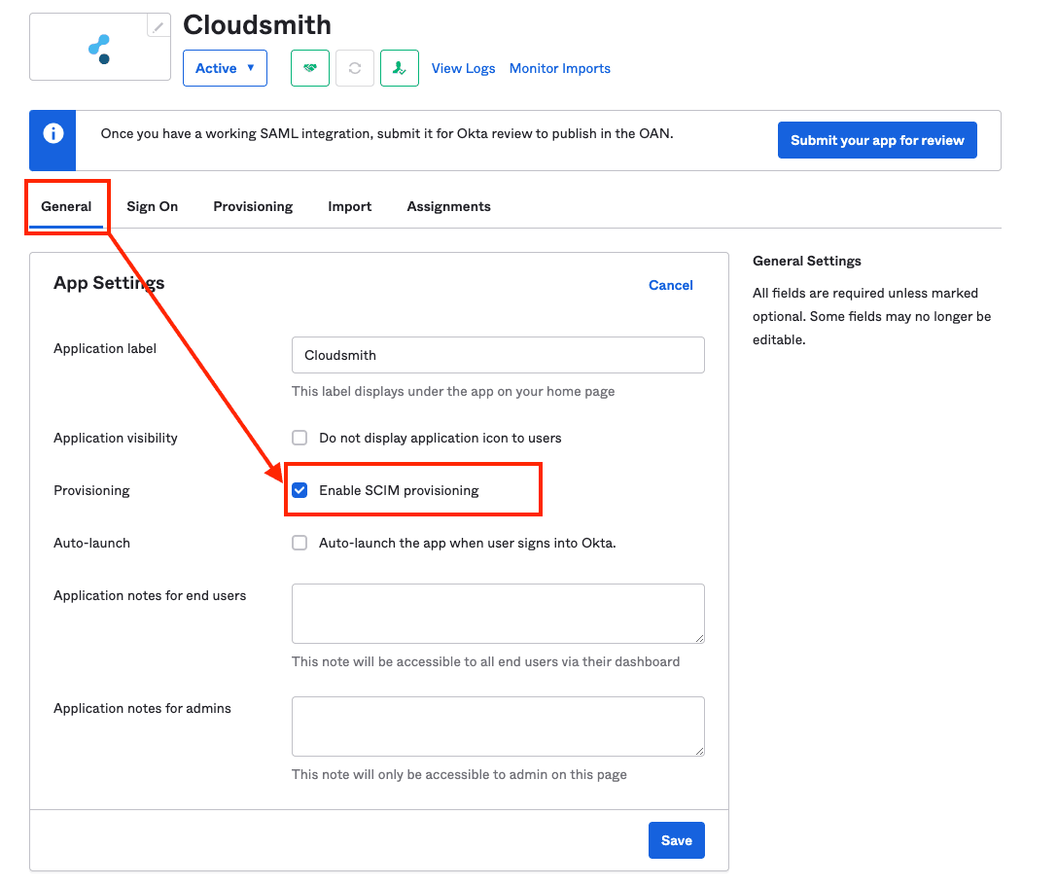
Task: Check Do not display application icon
Action: tap(299, 438)
